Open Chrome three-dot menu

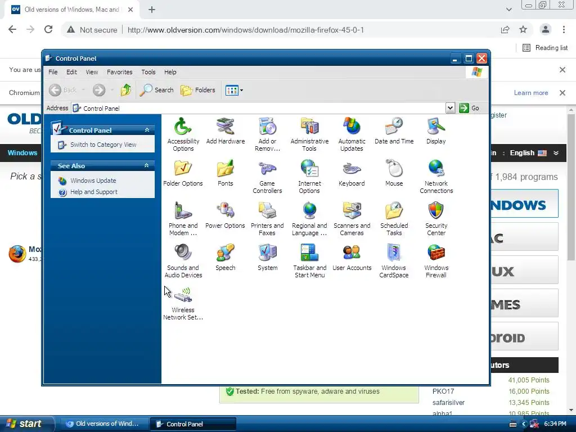point(564,29)
